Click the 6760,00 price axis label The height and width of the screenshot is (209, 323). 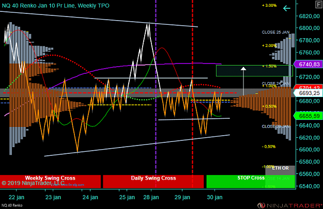pos(309,53)
